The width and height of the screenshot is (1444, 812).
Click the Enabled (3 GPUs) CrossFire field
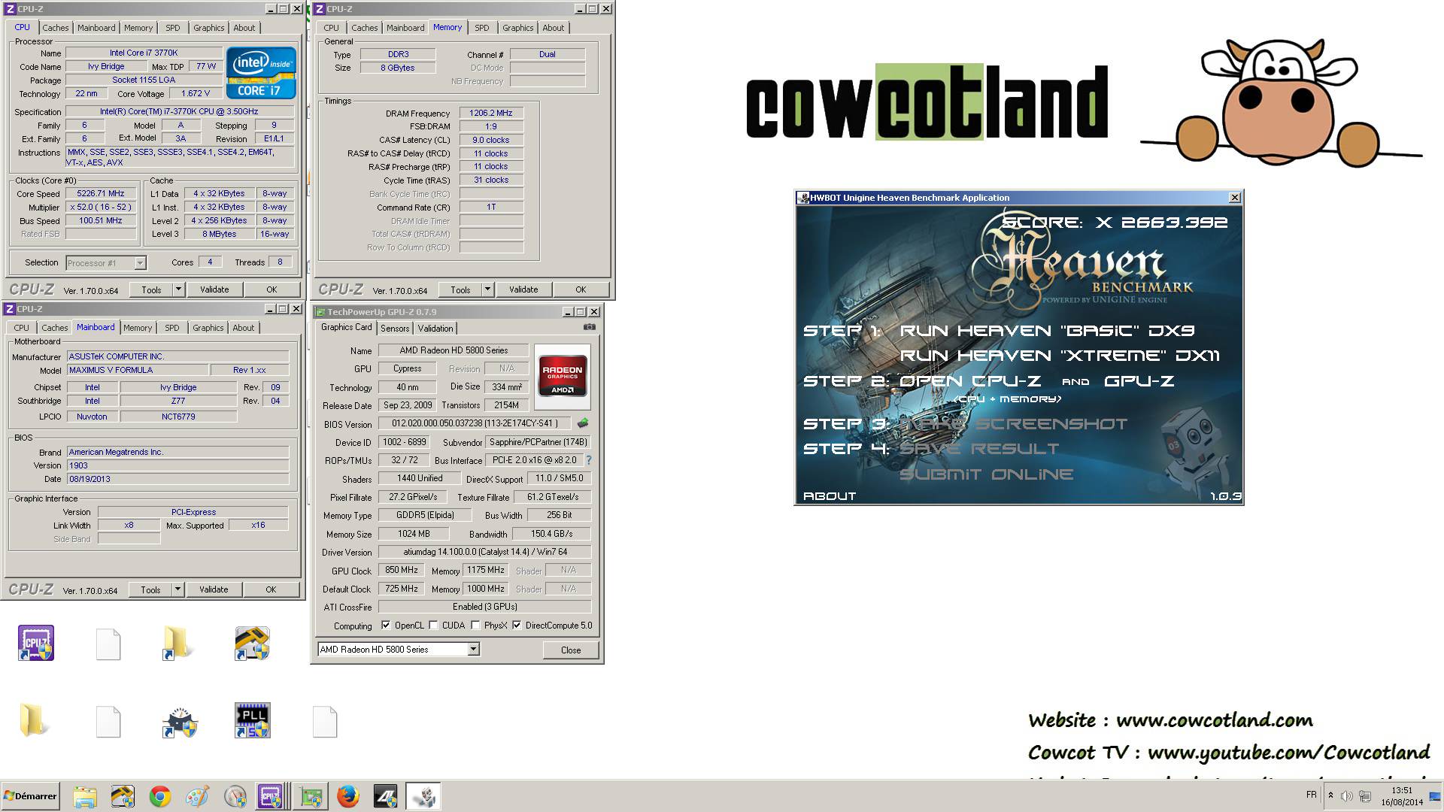(484, 607)
